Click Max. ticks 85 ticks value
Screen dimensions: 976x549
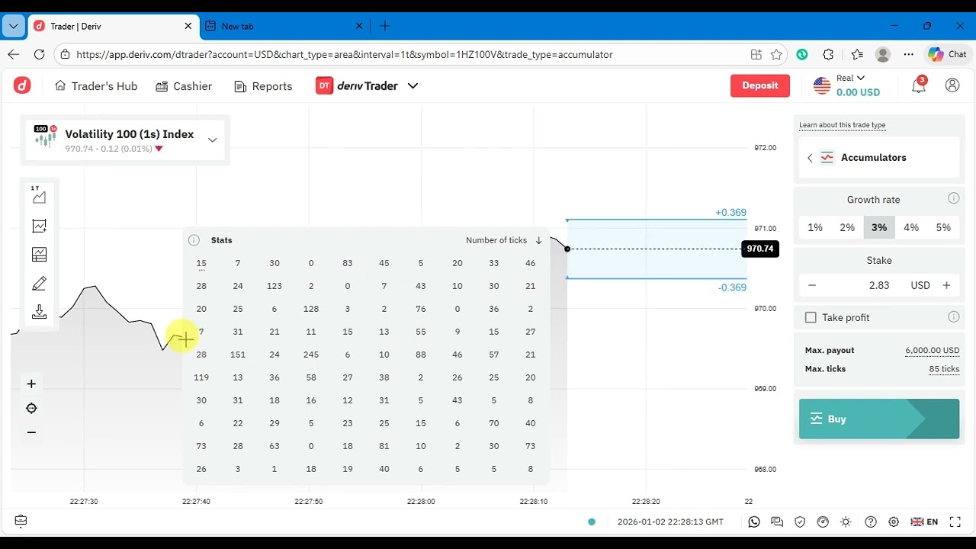(944, 369)
